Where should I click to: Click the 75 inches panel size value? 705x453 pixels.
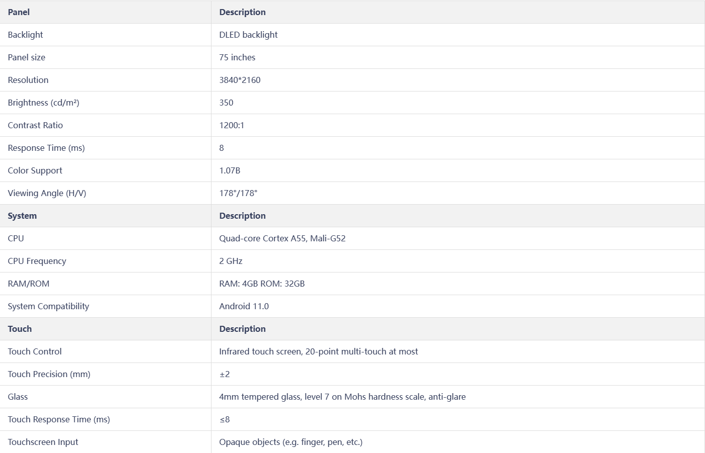click(237, 57)
